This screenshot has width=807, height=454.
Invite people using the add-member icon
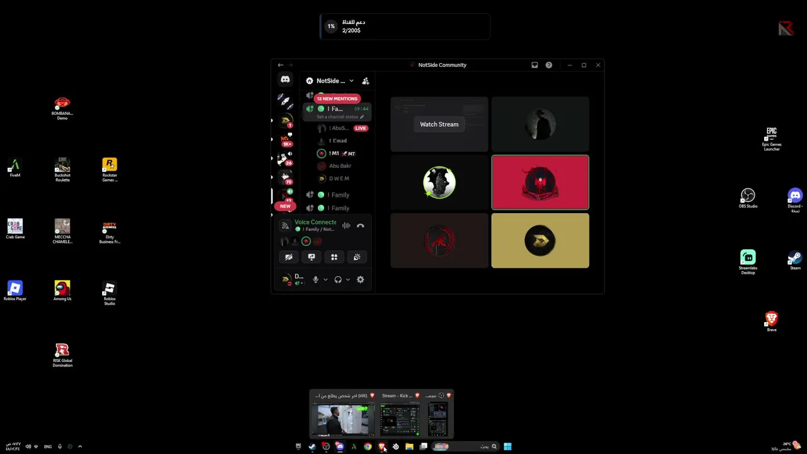click(x=366, y=81)
